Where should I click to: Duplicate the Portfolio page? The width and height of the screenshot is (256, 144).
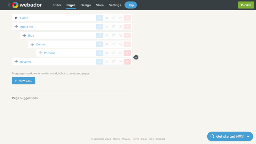pos(120,53)
